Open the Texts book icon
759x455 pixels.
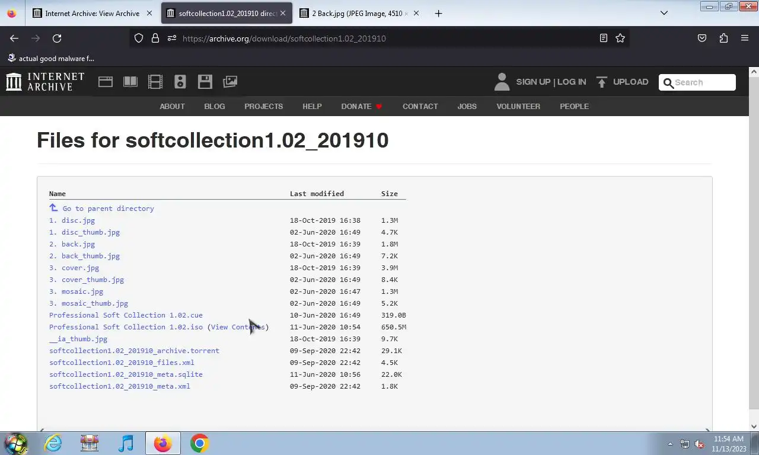130,82
